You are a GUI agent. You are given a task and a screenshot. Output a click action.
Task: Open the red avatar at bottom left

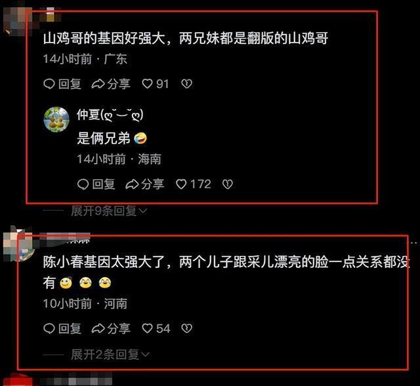click(x=18, y=380)
